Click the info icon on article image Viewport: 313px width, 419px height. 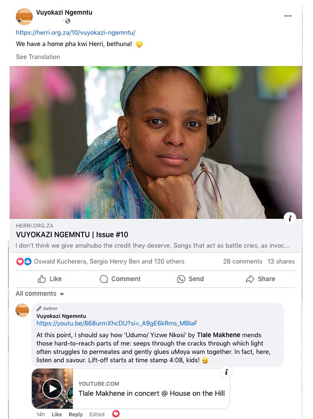(x=290, y=218)
